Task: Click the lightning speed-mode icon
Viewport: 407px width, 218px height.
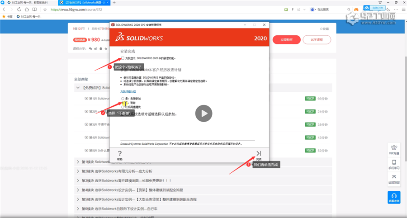Action: (x=293, y=9)
